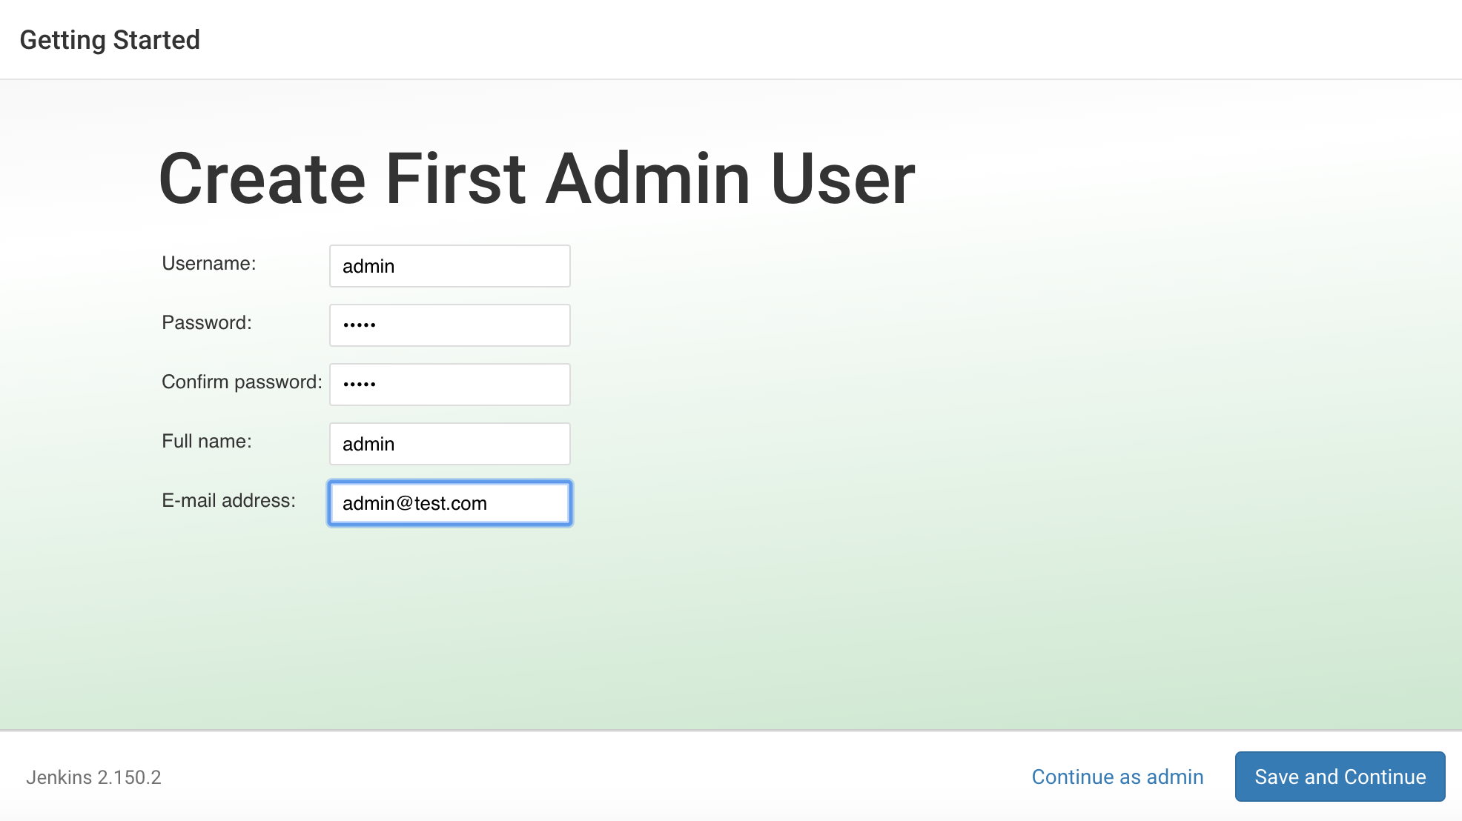The width and height of the screenshot is (1462, 821).
Task: Focus the Password input field
Action: click(x=449, y=325)
